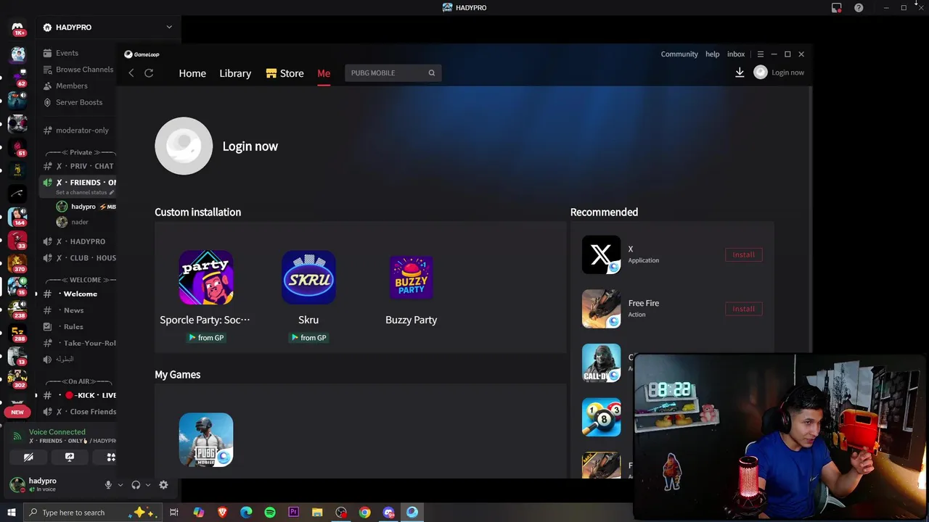This screenshot has width=929, height=522.
Task: Expand HADYPRO server dropdown
Action: click(169, 28)
